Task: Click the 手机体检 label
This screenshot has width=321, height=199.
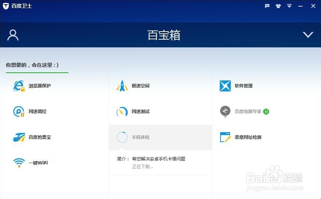Action: pyautogui.click(x=141, y=137)
